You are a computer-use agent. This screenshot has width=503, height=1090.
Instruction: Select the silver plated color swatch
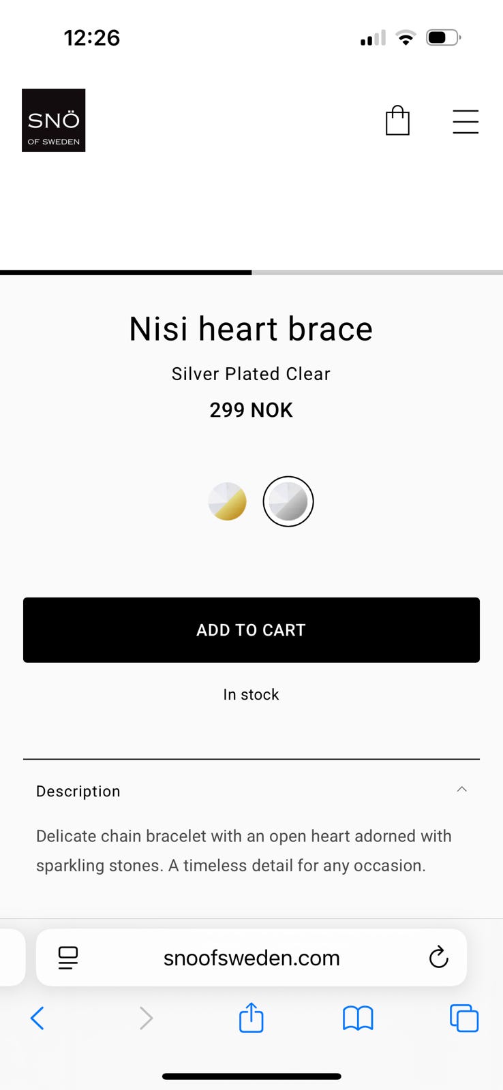tap(288, 501)
